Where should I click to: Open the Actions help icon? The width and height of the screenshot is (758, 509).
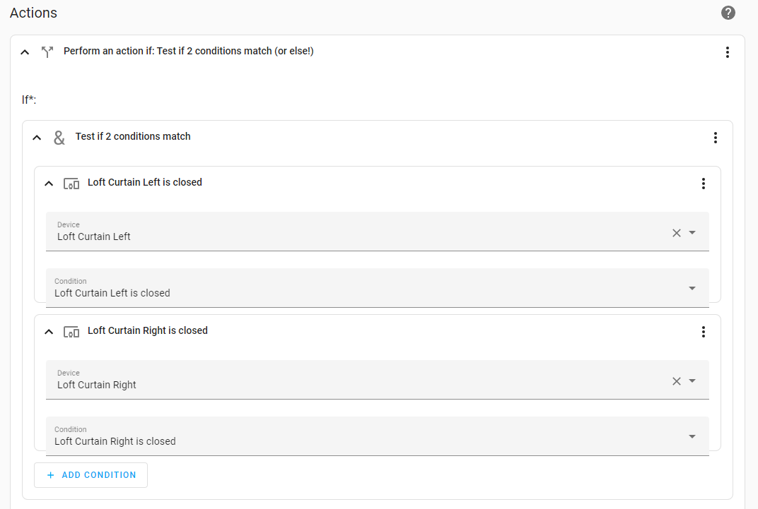click(x=728, y=13)
